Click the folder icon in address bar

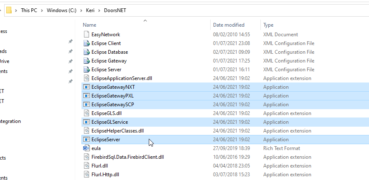(9, 10)
